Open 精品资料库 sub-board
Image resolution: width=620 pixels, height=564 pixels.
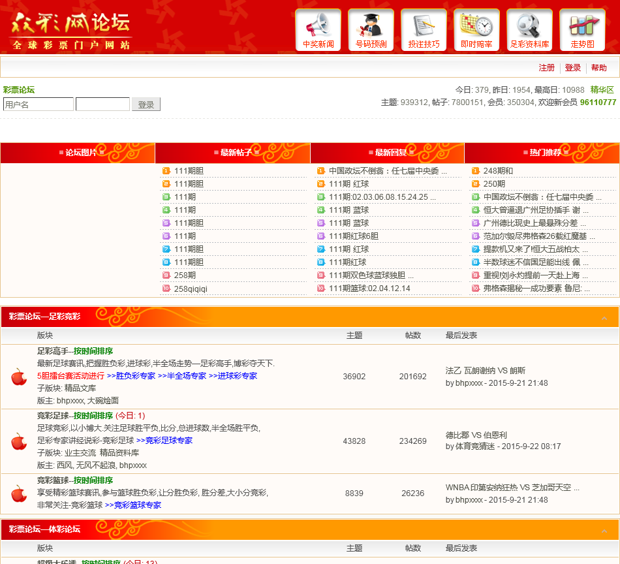tap(119, 453)
